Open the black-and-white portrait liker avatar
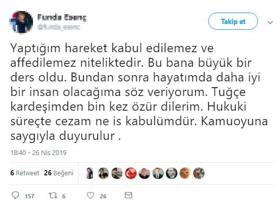The width and height of the screenshot is (280, 203). pyautogui.click(x=172, y=173)
